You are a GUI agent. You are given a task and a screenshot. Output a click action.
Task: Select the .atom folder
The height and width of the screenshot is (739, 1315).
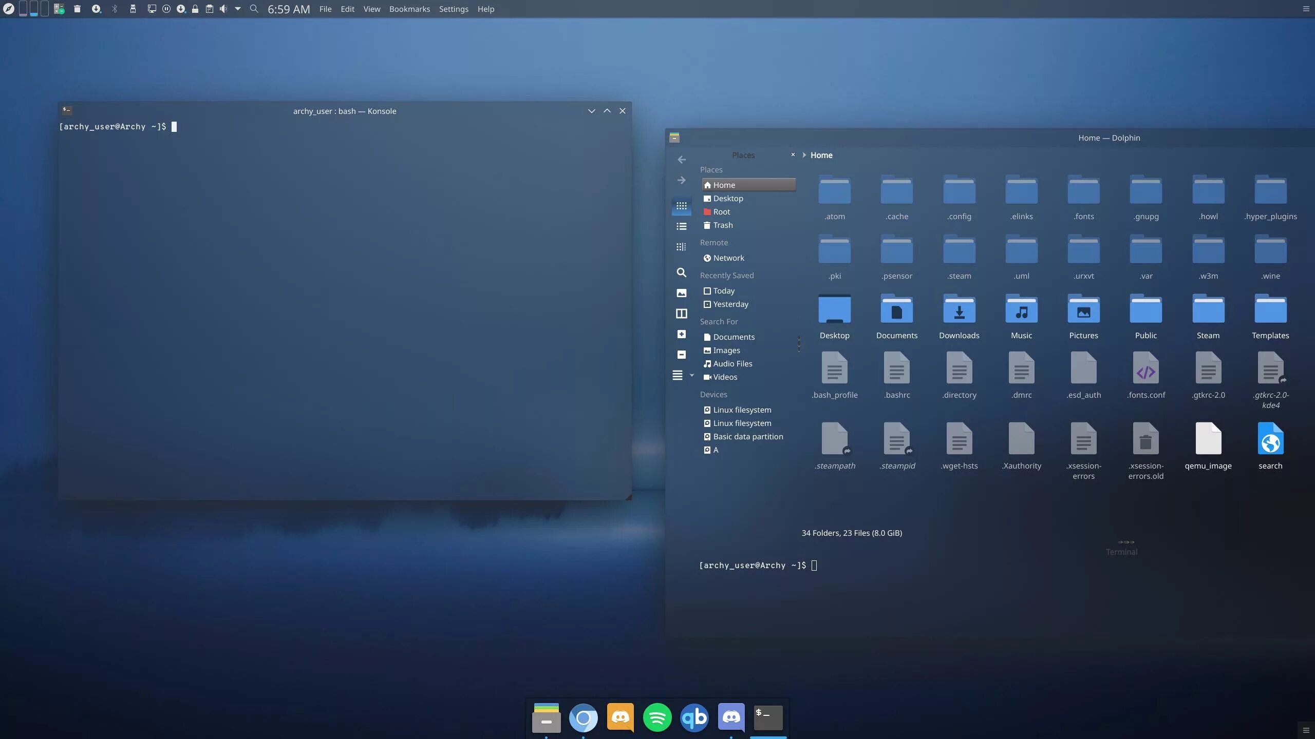[834, 198]
